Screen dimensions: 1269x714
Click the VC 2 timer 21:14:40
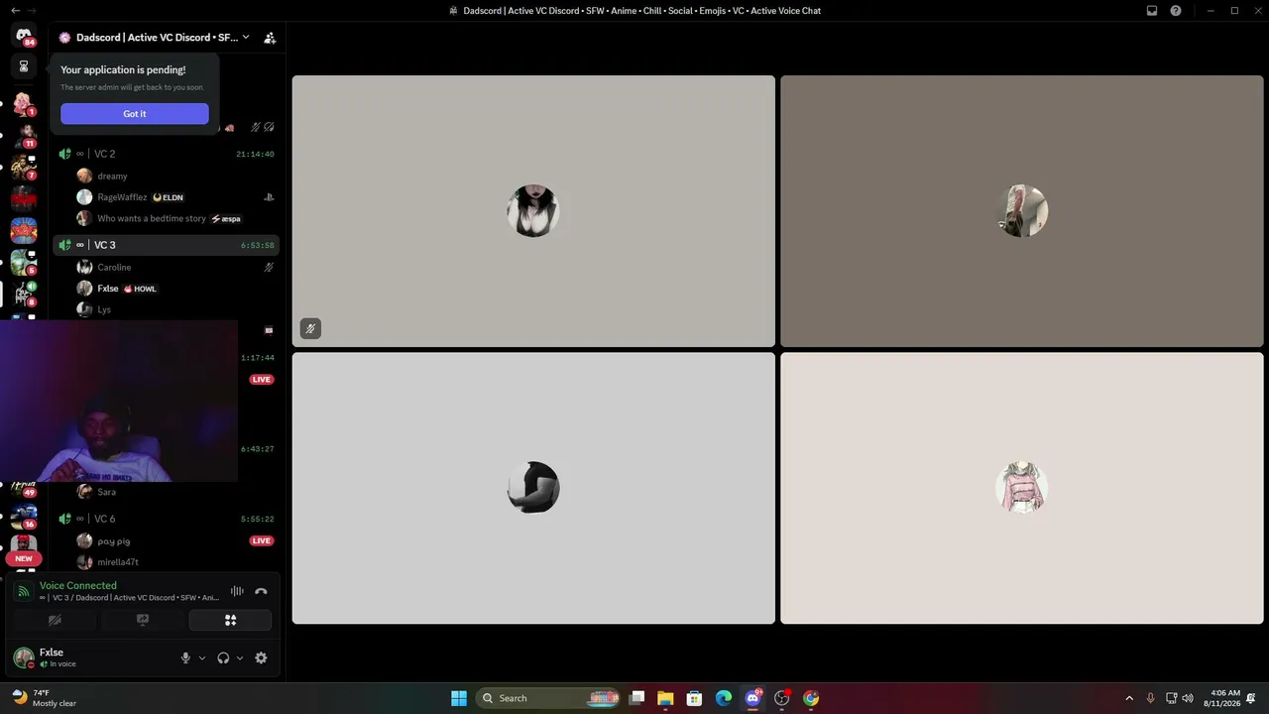[255, 155]
